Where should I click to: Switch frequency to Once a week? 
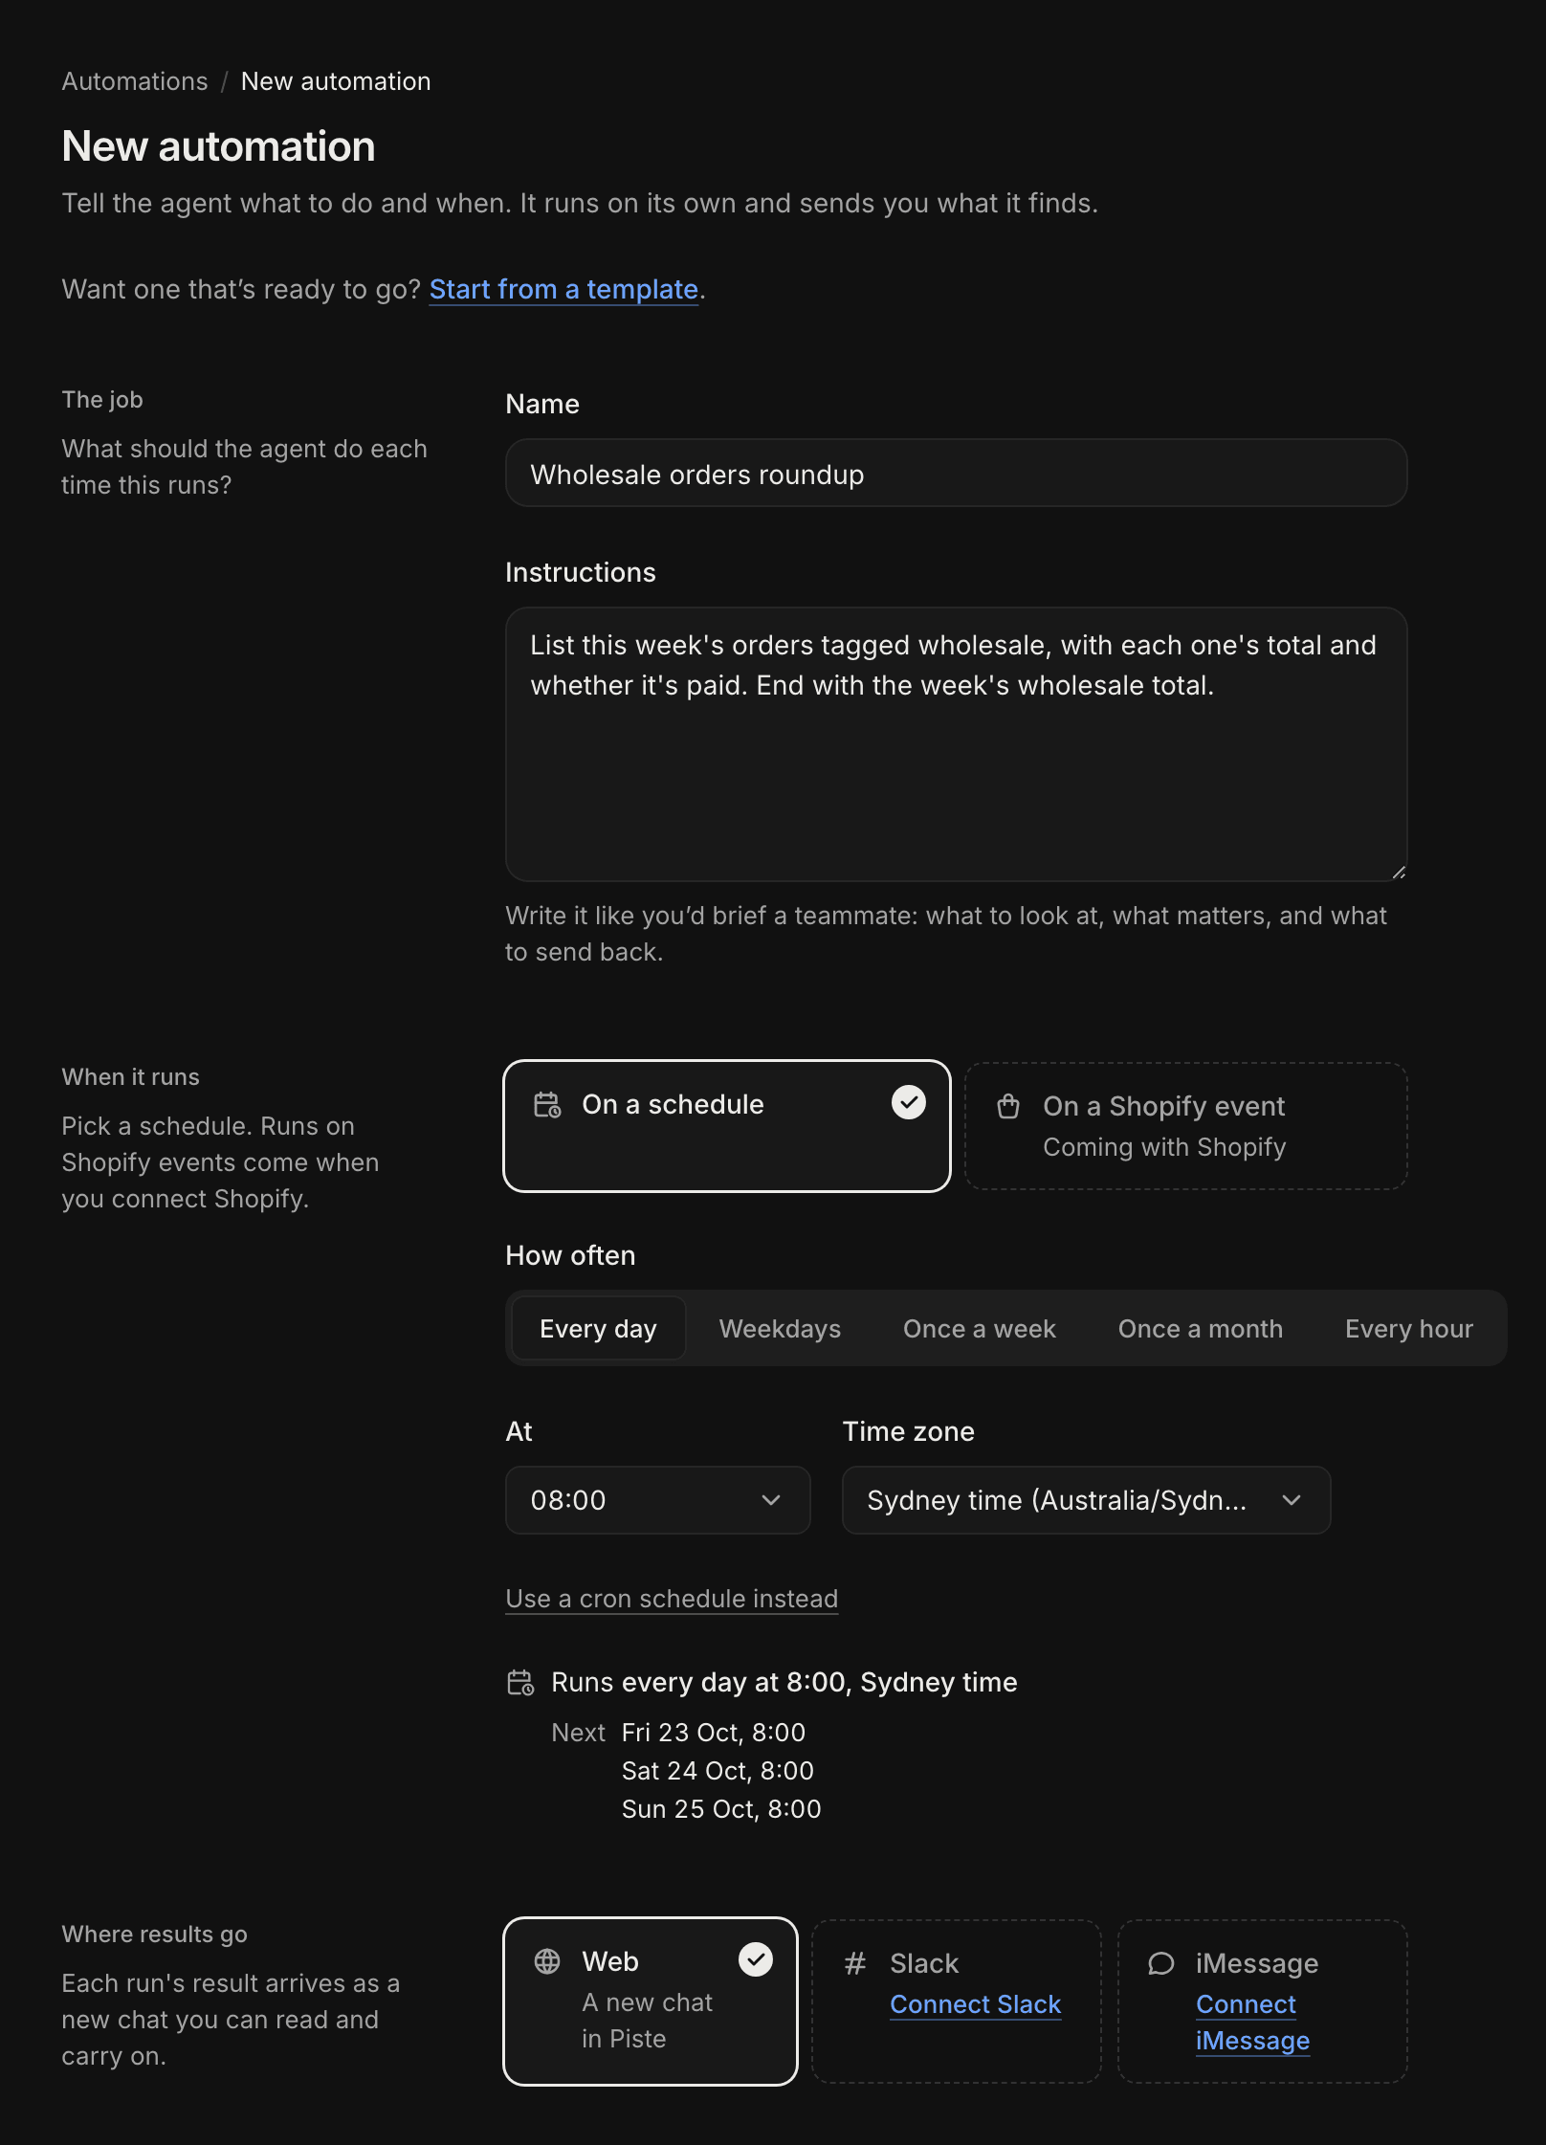(980, 1328)
